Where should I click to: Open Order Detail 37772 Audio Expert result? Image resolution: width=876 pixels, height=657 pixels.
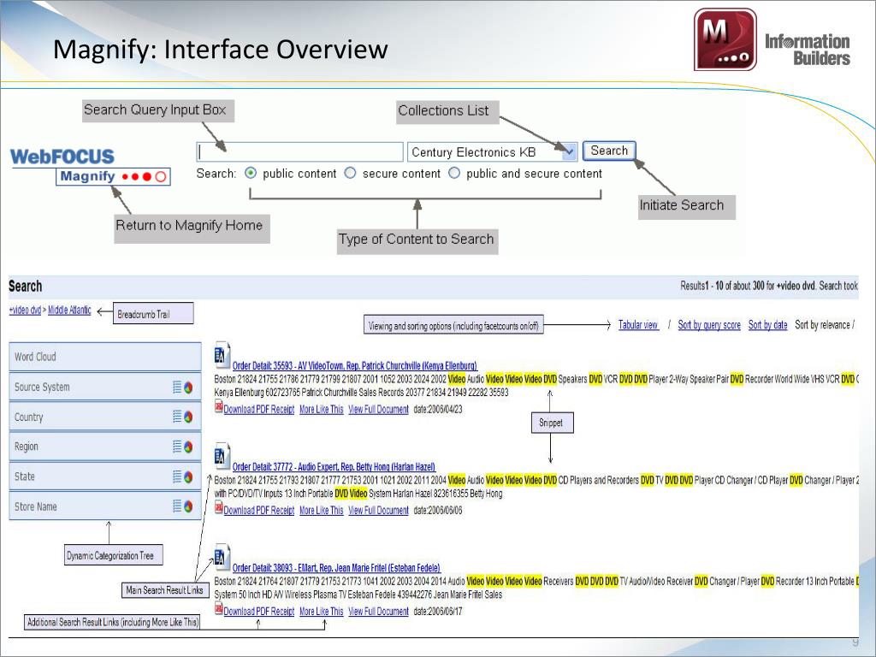[x=334, y=467]
